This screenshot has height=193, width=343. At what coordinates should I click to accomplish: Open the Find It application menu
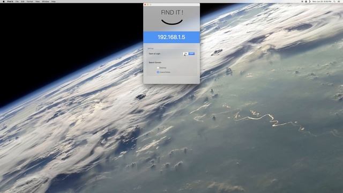(x=10, y=1)
